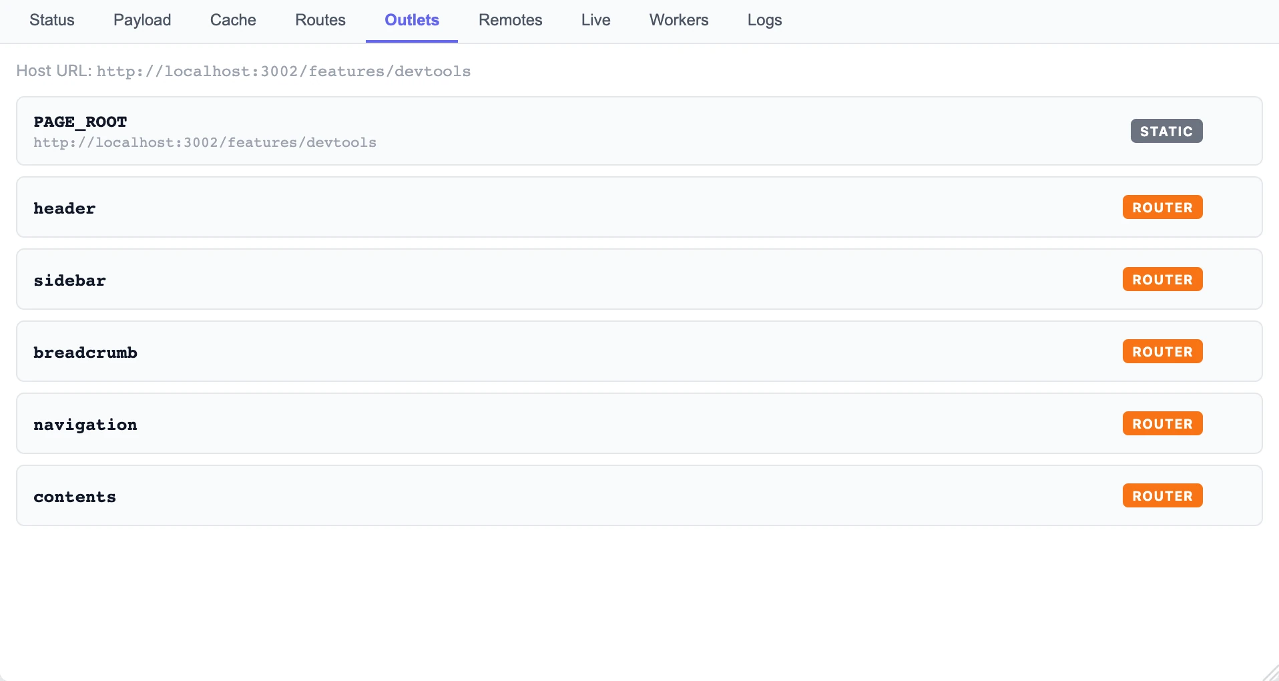Go to the Routes tab
This screenshot has width=1279, height=681.
click(320, 20)
